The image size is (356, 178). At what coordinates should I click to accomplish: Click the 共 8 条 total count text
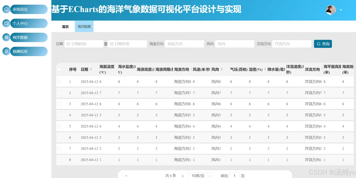pyautogui.click(x=171, y=176)
